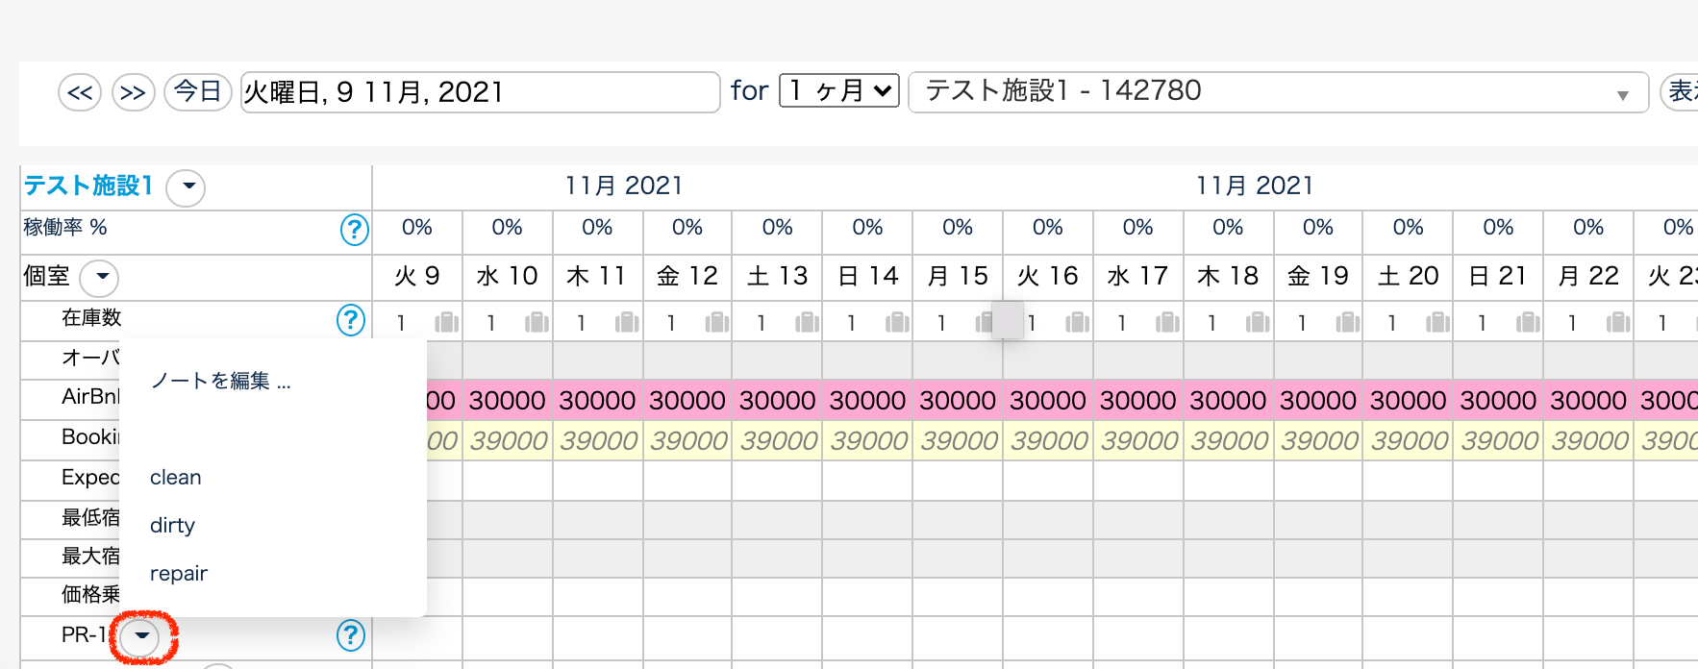Open the テスト施設1 - 142780 property selector
Viewport: 1698px width, 669px height.
pos(1278,92)
